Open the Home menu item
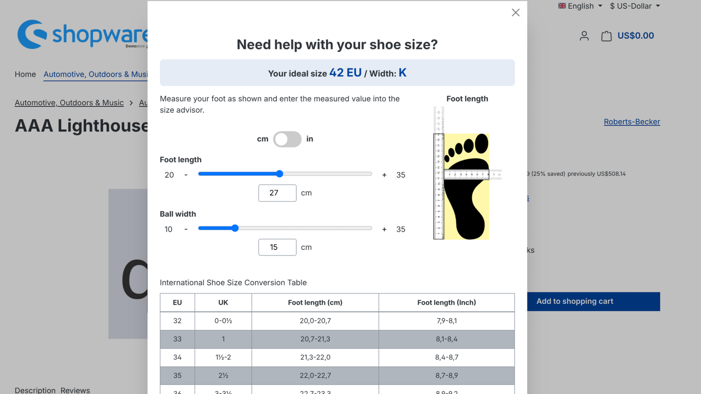 [25, 74]
